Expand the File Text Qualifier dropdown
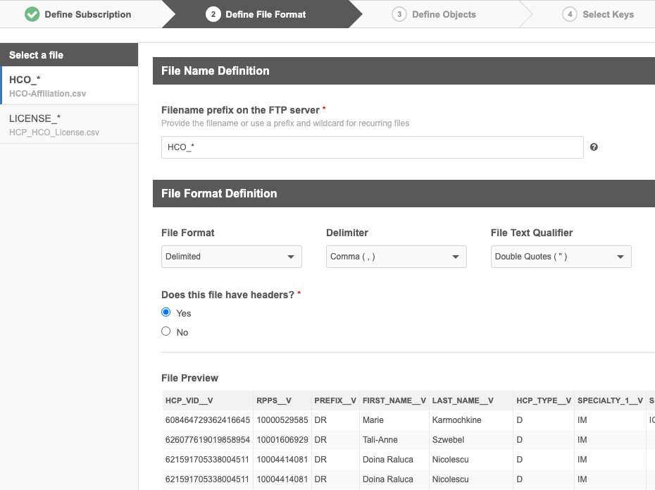 pyautogui.click(x=561, y=257)
